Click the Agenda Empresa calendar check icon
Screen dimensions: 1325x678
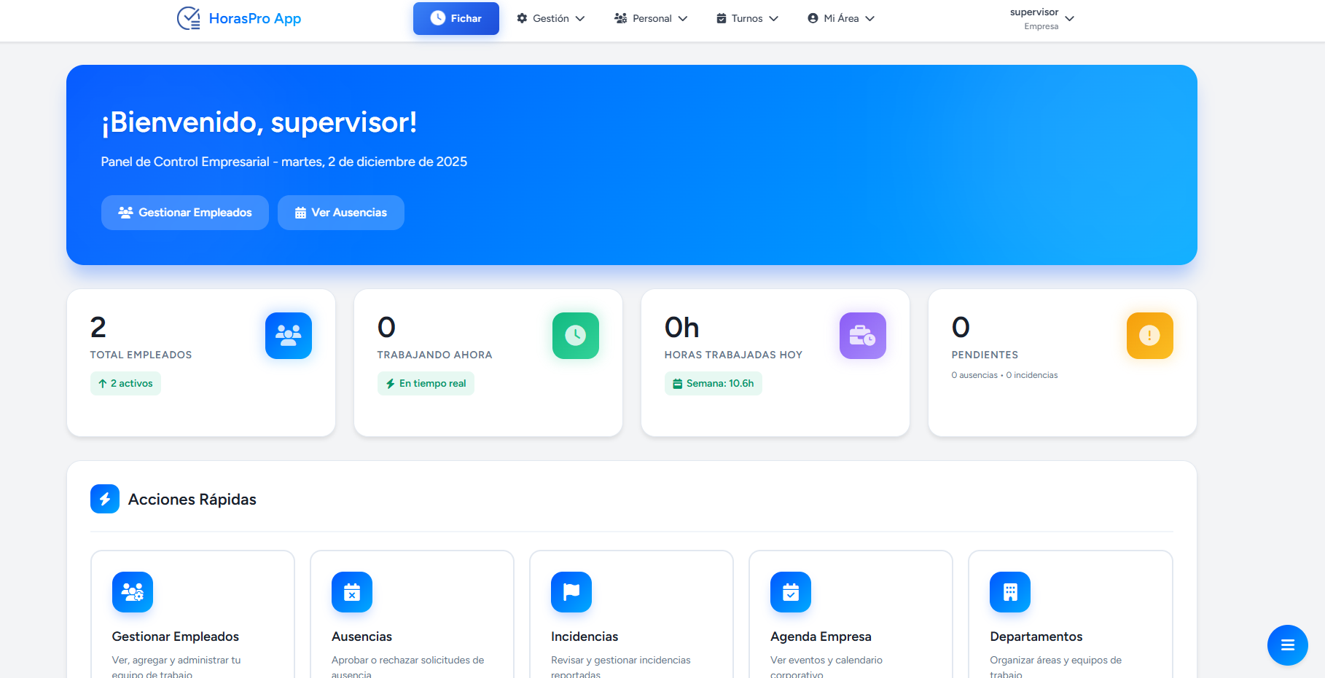click(x=791, y=592)
